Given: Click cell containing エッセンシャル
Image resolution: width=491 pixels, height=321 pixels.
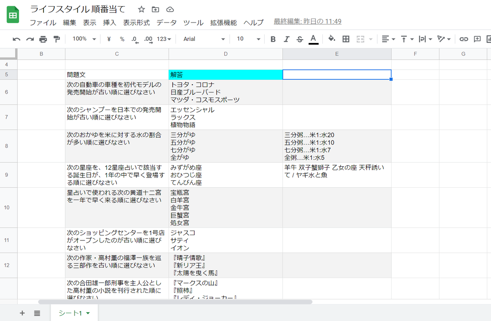Looking at the screenshot, I should click(225, 117).
